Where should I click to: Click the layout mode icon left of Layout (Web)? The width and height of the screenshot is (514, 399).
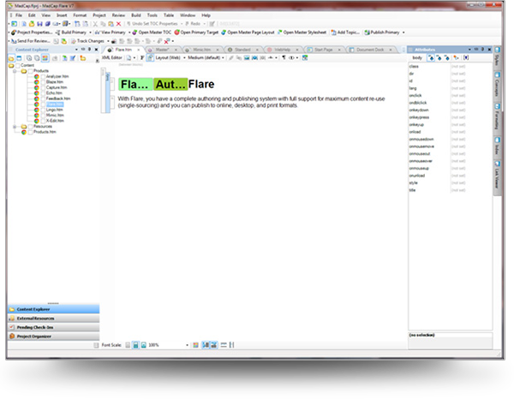coord(150,57)
